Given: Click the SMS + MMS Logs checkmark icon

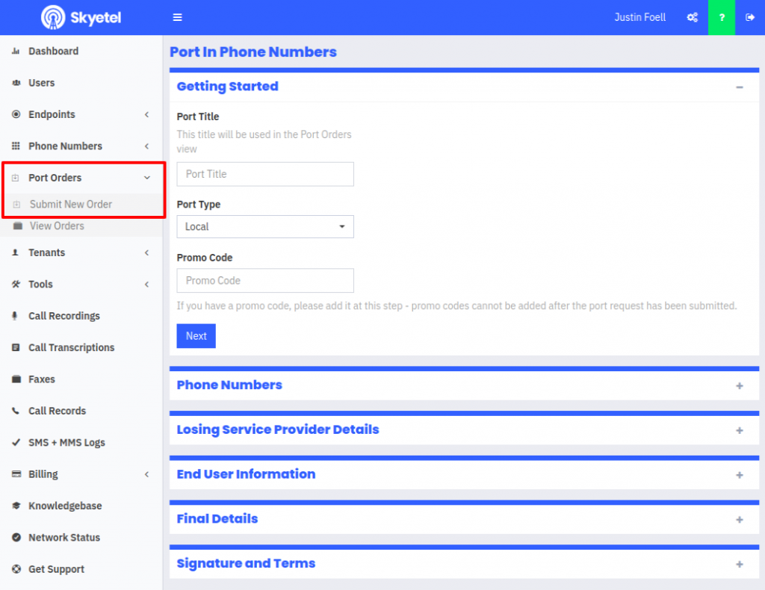Looking at the screenshot, I should (x=16, y=443).
